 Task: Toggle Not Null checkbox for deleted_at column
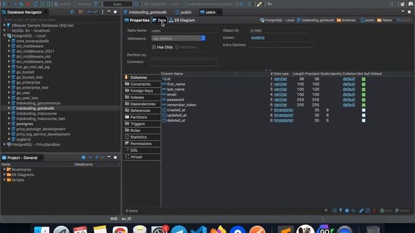pos(364,120)
